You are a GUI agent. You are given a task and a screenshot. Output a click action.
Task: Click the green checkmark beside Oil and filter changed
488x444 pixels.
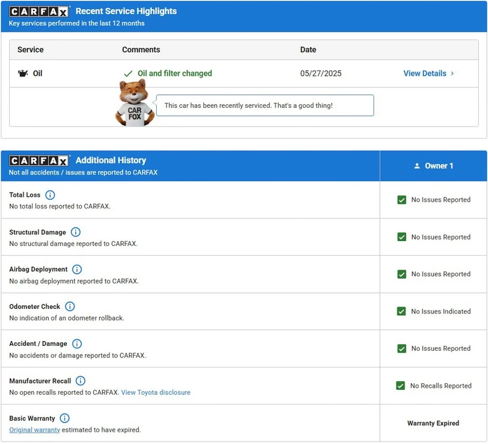click(128, 74)
